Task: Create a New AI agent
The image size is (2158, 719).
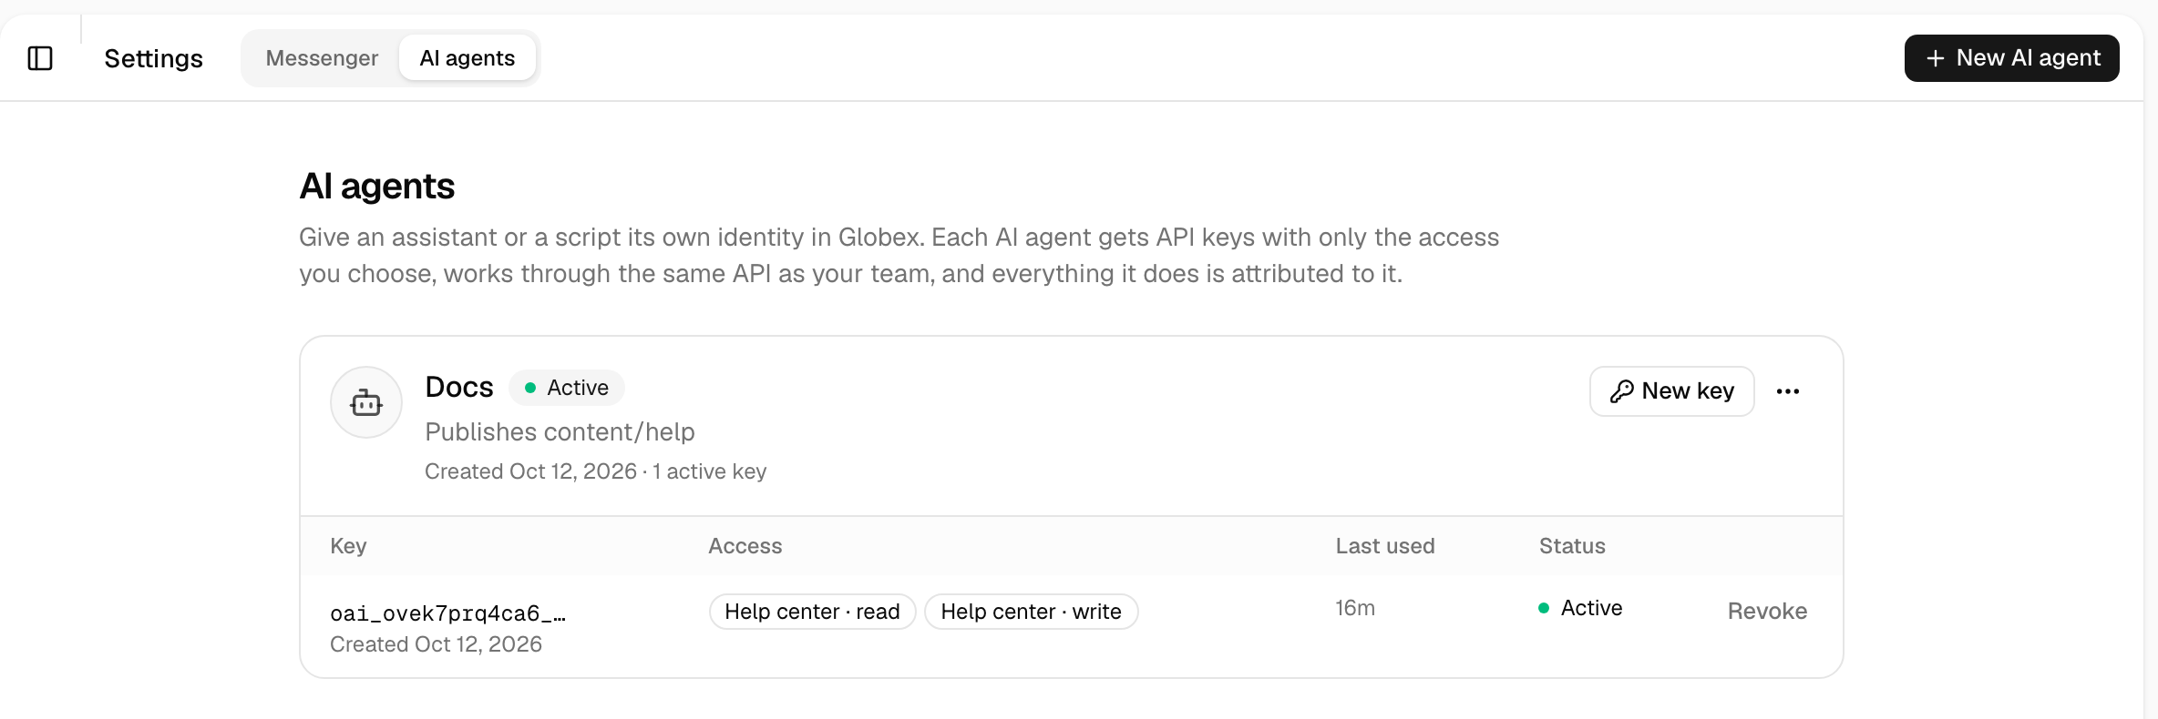Action: point(2011,58)
